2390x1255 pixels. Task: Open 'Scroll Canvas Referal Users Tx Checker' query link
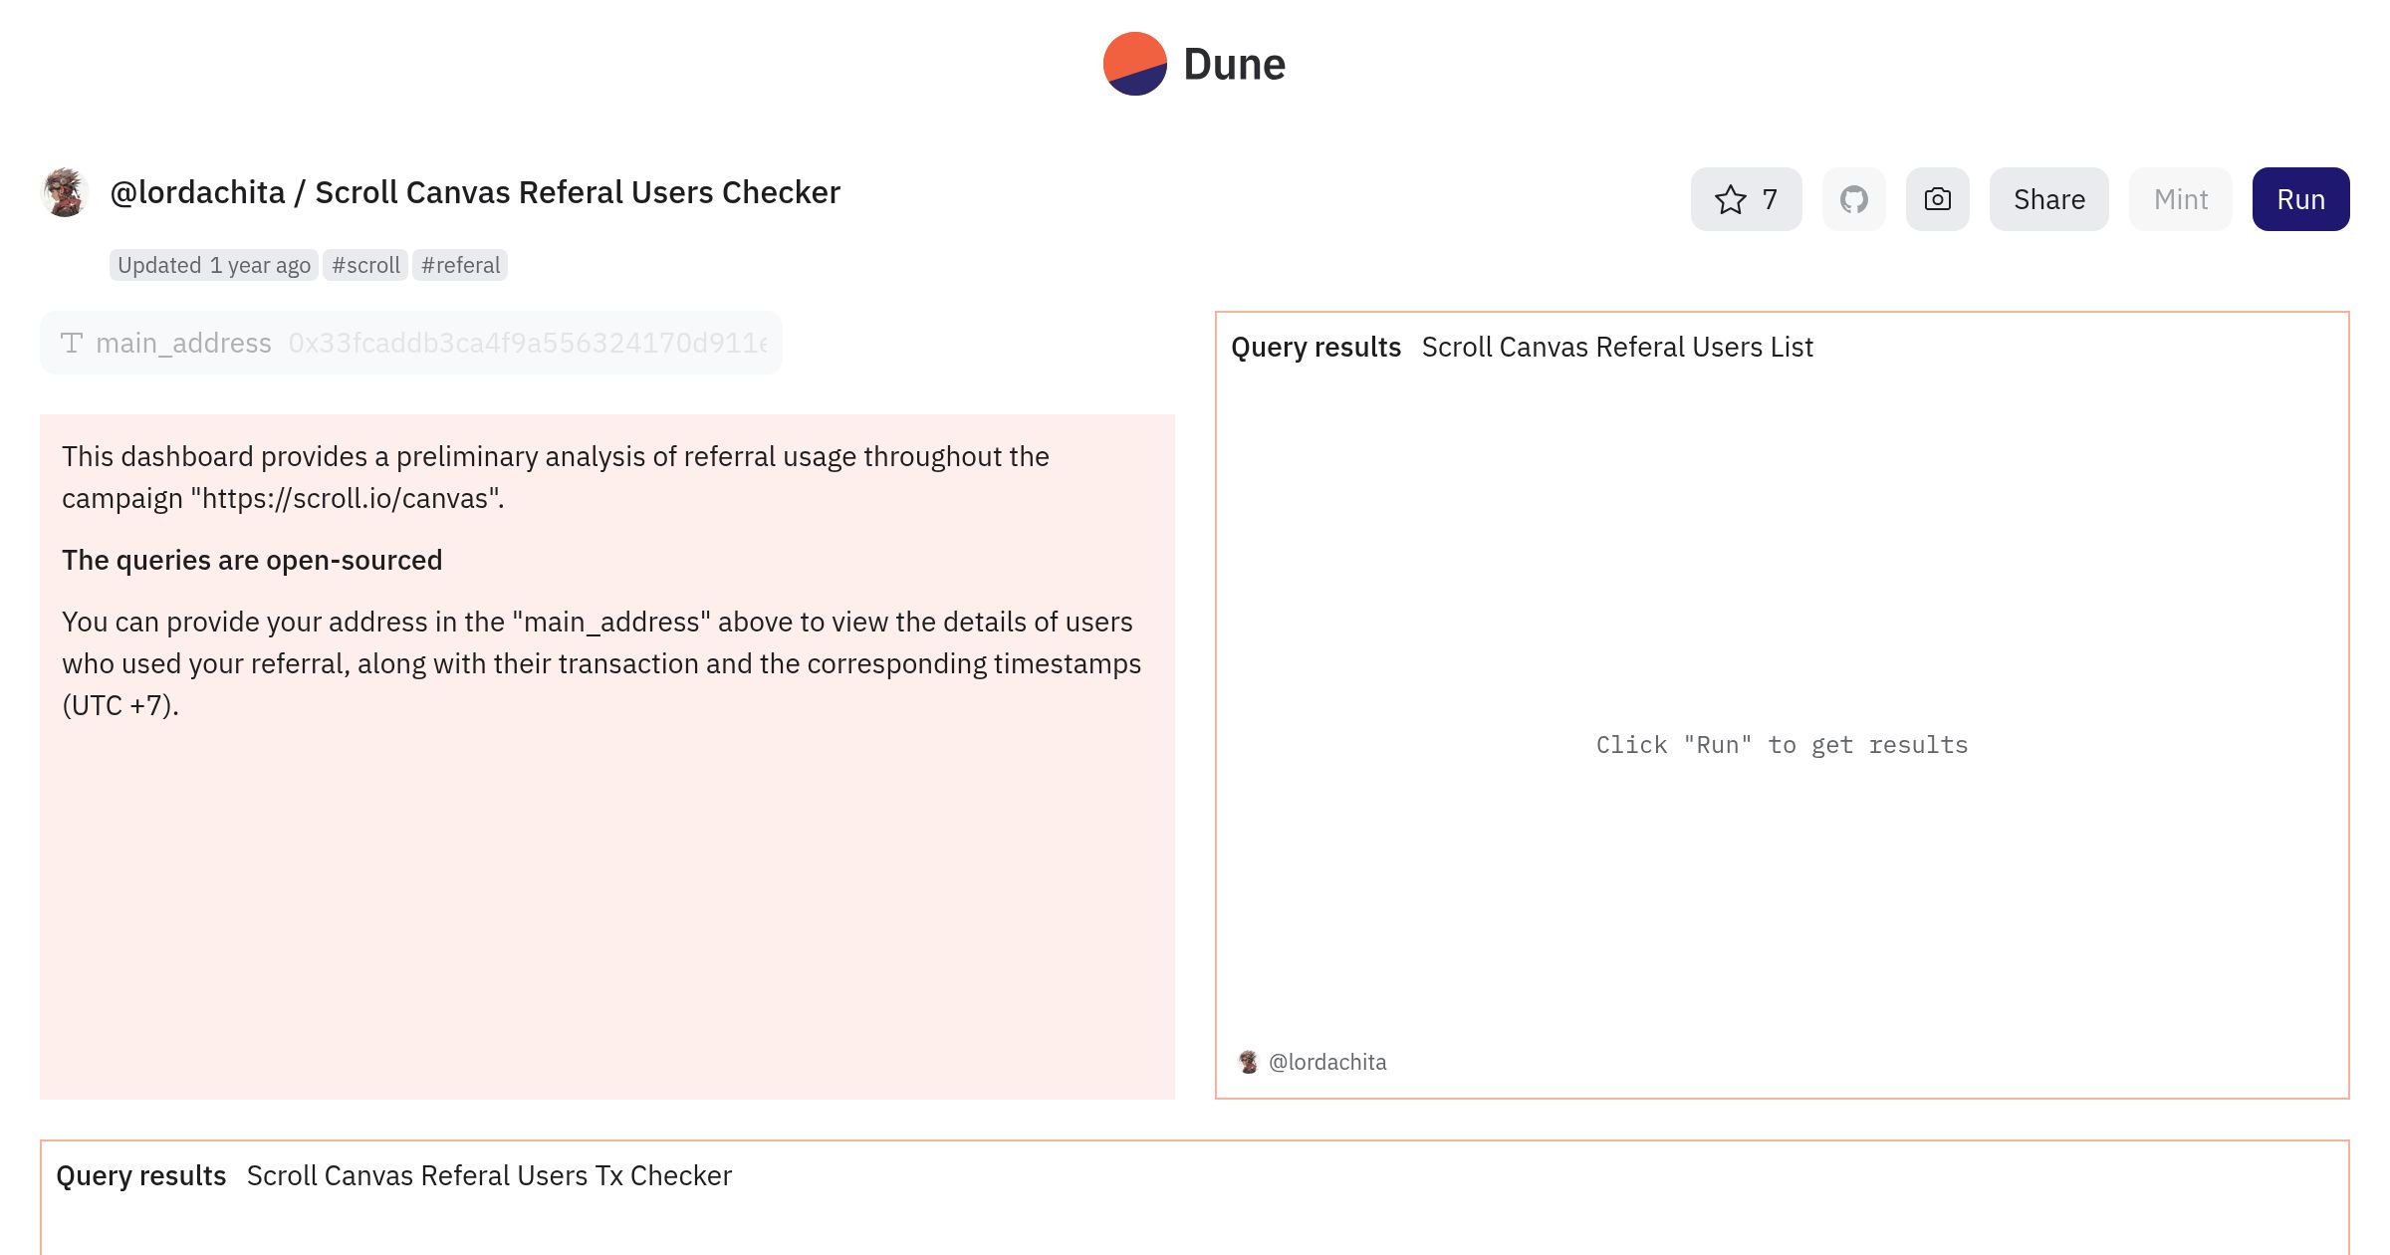pos(489,1175)
